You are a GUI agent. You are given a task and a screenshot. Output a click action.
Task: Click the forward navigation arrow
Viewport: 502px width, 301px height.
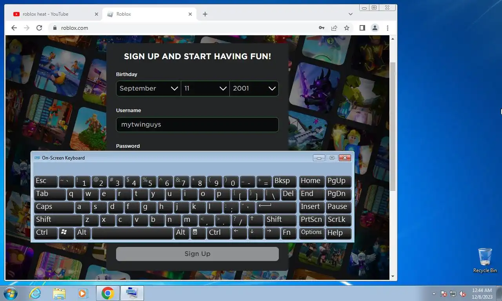tap(27, 28)
